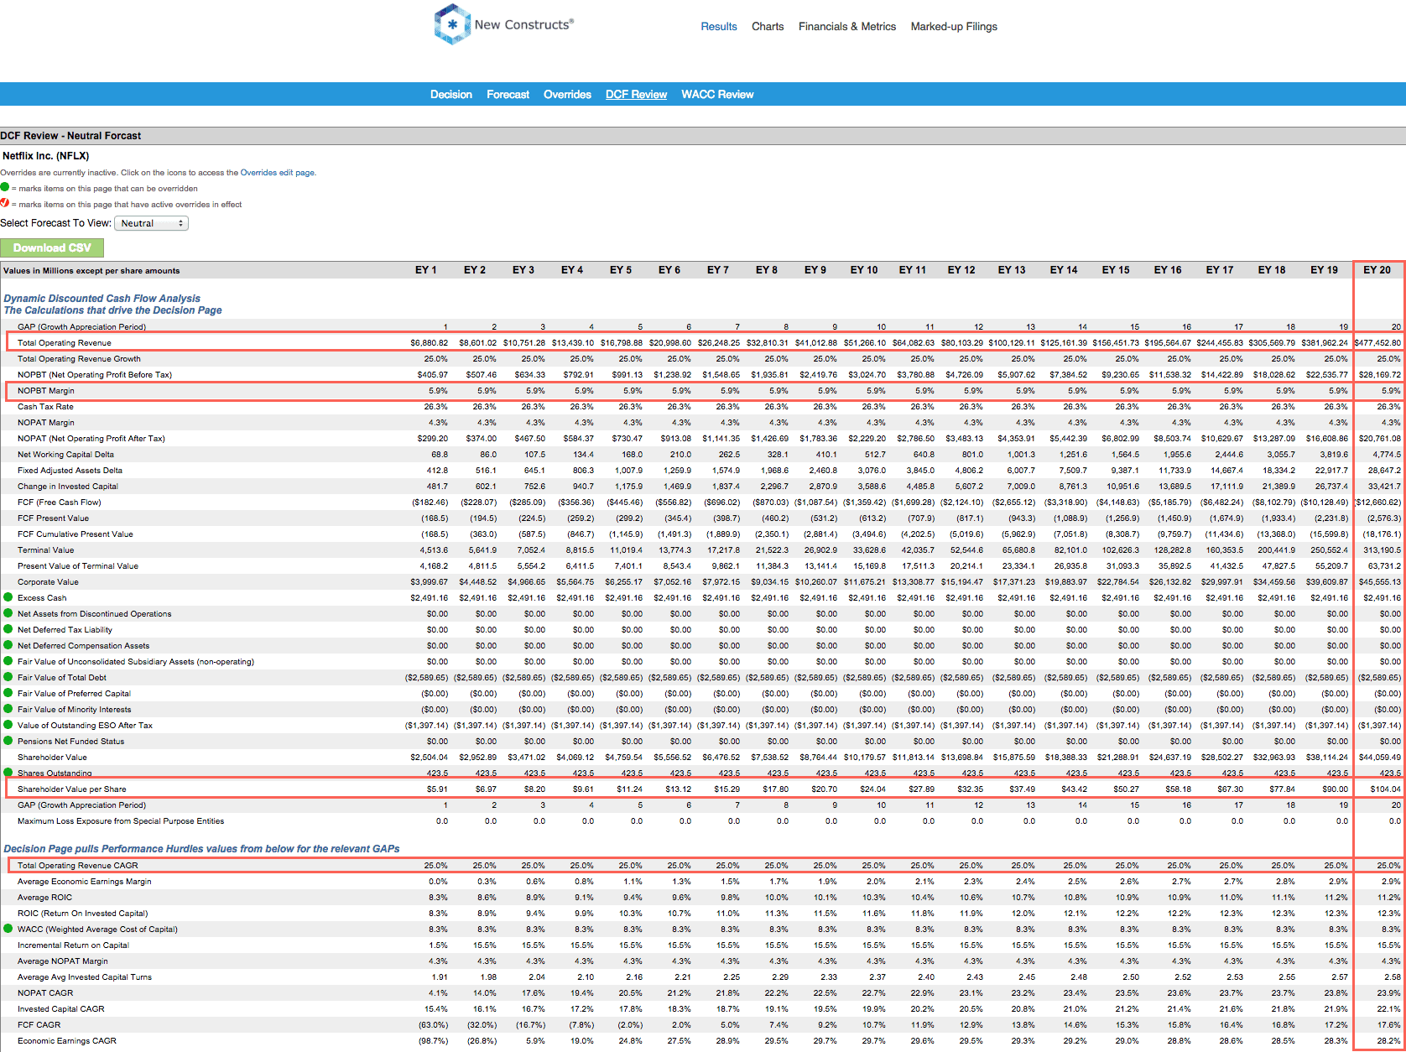Select the Cash Tax Rate row label
Screen dimensions: 1406x1052
(x=45, y=406)
